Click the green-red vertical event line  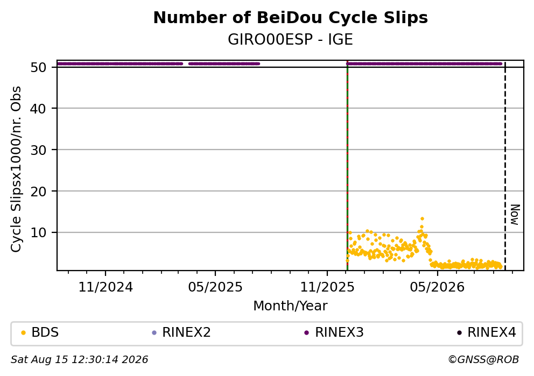point(347,166)
